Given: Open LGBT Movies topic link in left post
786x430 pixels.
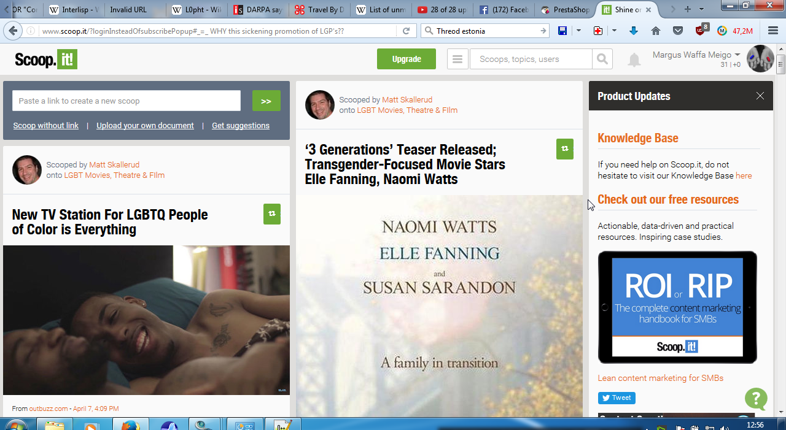Looking at the screenshot, I should coord(114,175).
